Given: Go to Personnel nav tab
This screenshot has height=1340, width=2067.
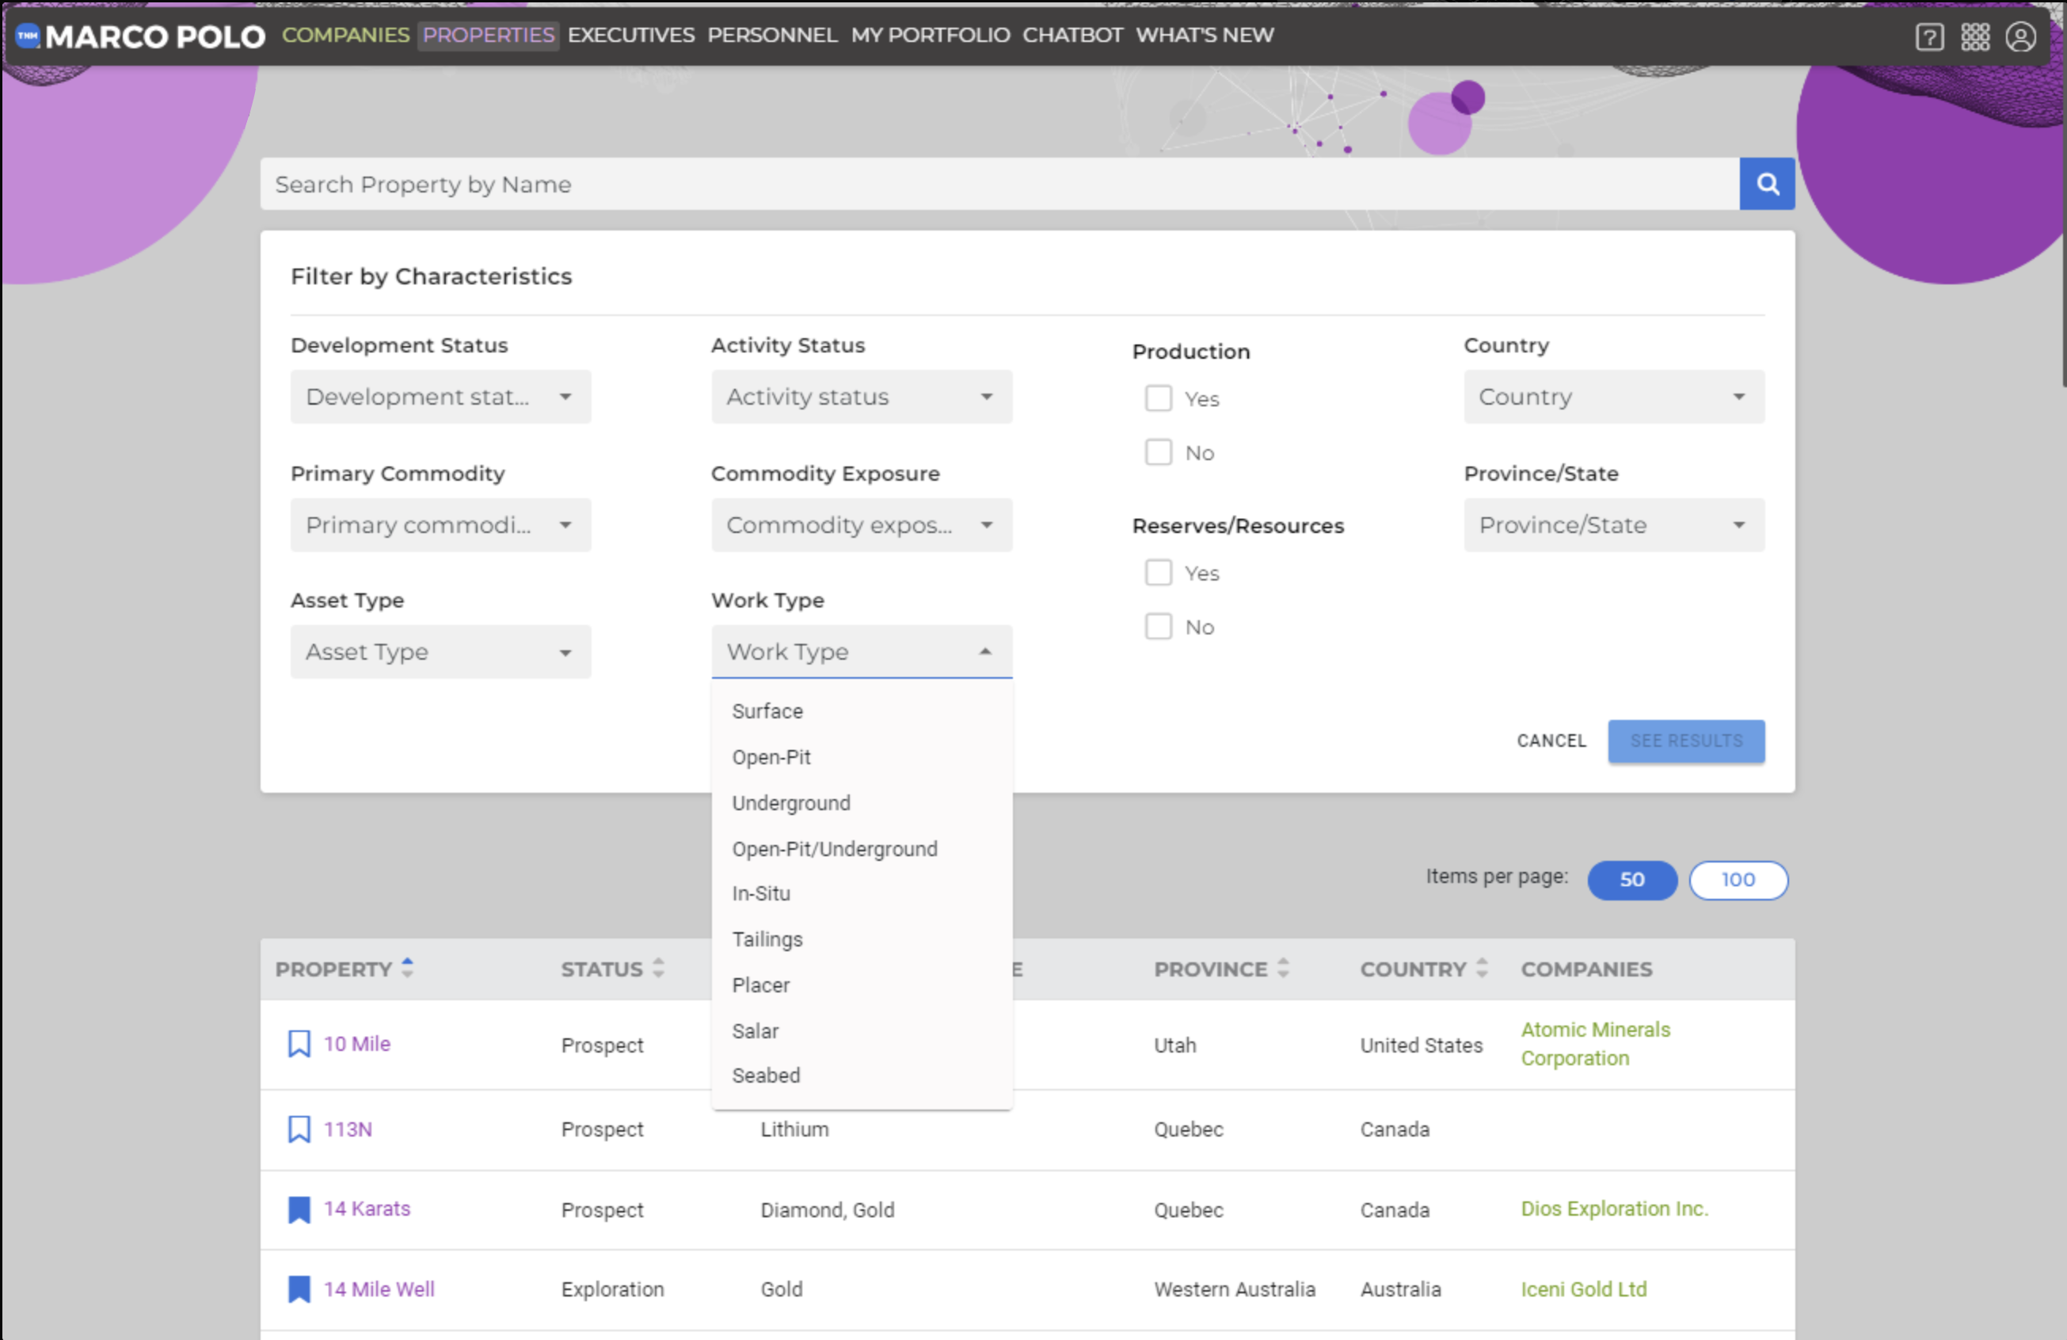Looking at the screenshot, I should [x=772, y=36].
